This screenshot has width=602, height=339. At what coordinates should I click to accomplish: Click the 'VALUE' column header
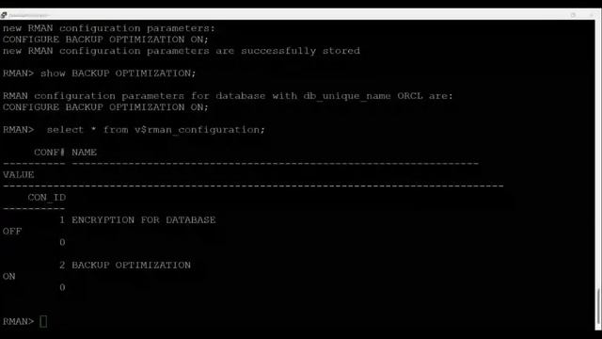tap(19, 175)
